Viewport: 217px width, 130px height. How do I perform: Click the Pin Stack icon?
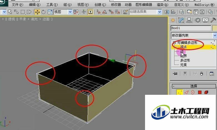(x=175, y=73)
